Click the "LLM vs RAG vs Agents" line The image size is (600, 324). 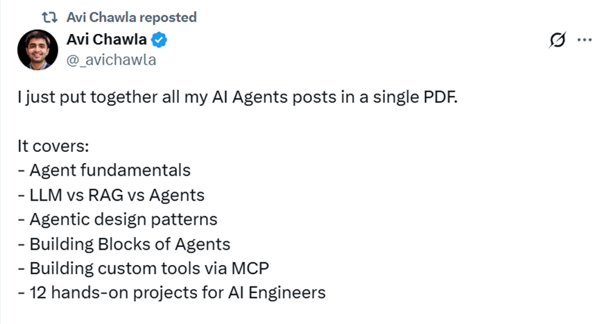[x=111, y=195]
